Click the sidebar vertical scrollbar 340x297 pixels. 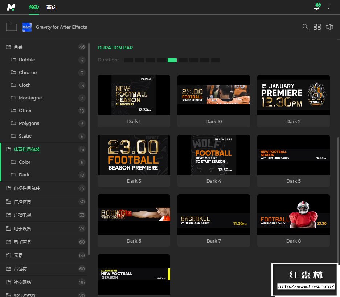pyautogui.click(x=89, y=149)
